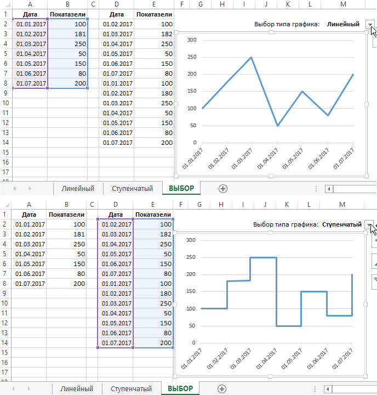377x395 pixels.
Task: Open the chart type dropdown showing Ступенчатый
Action: 370,224
